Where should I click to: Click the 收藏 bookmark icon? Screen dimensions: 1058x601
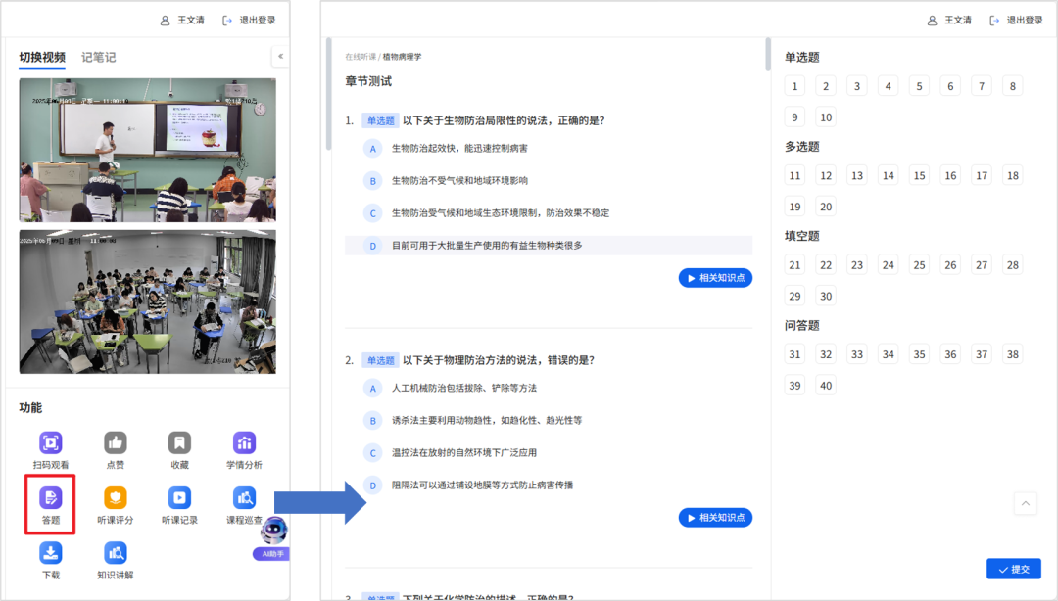pos(178,442)
